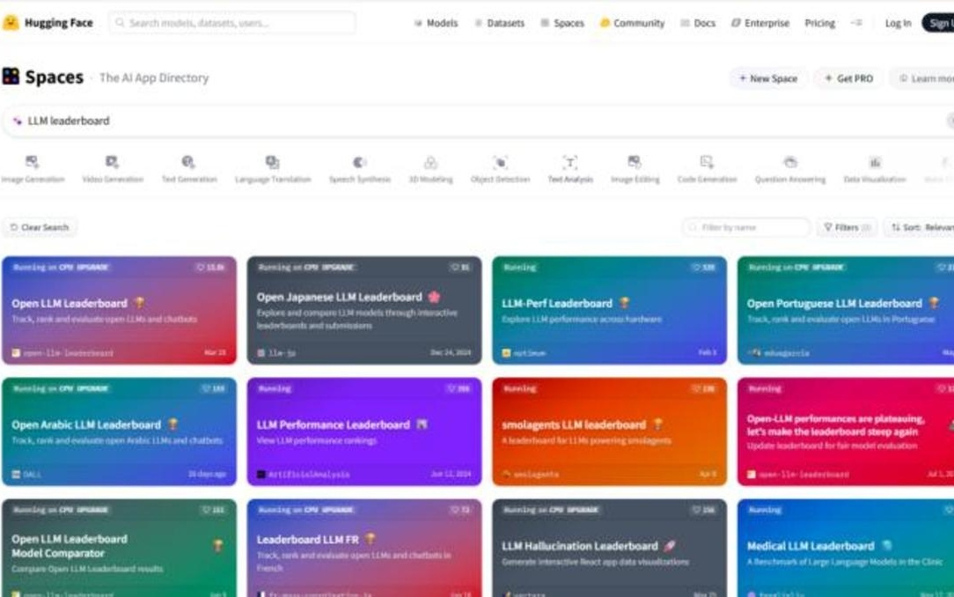Open the Datasets menu item
This screenshot has width=954, height=597.
click(x=500, y=23)
